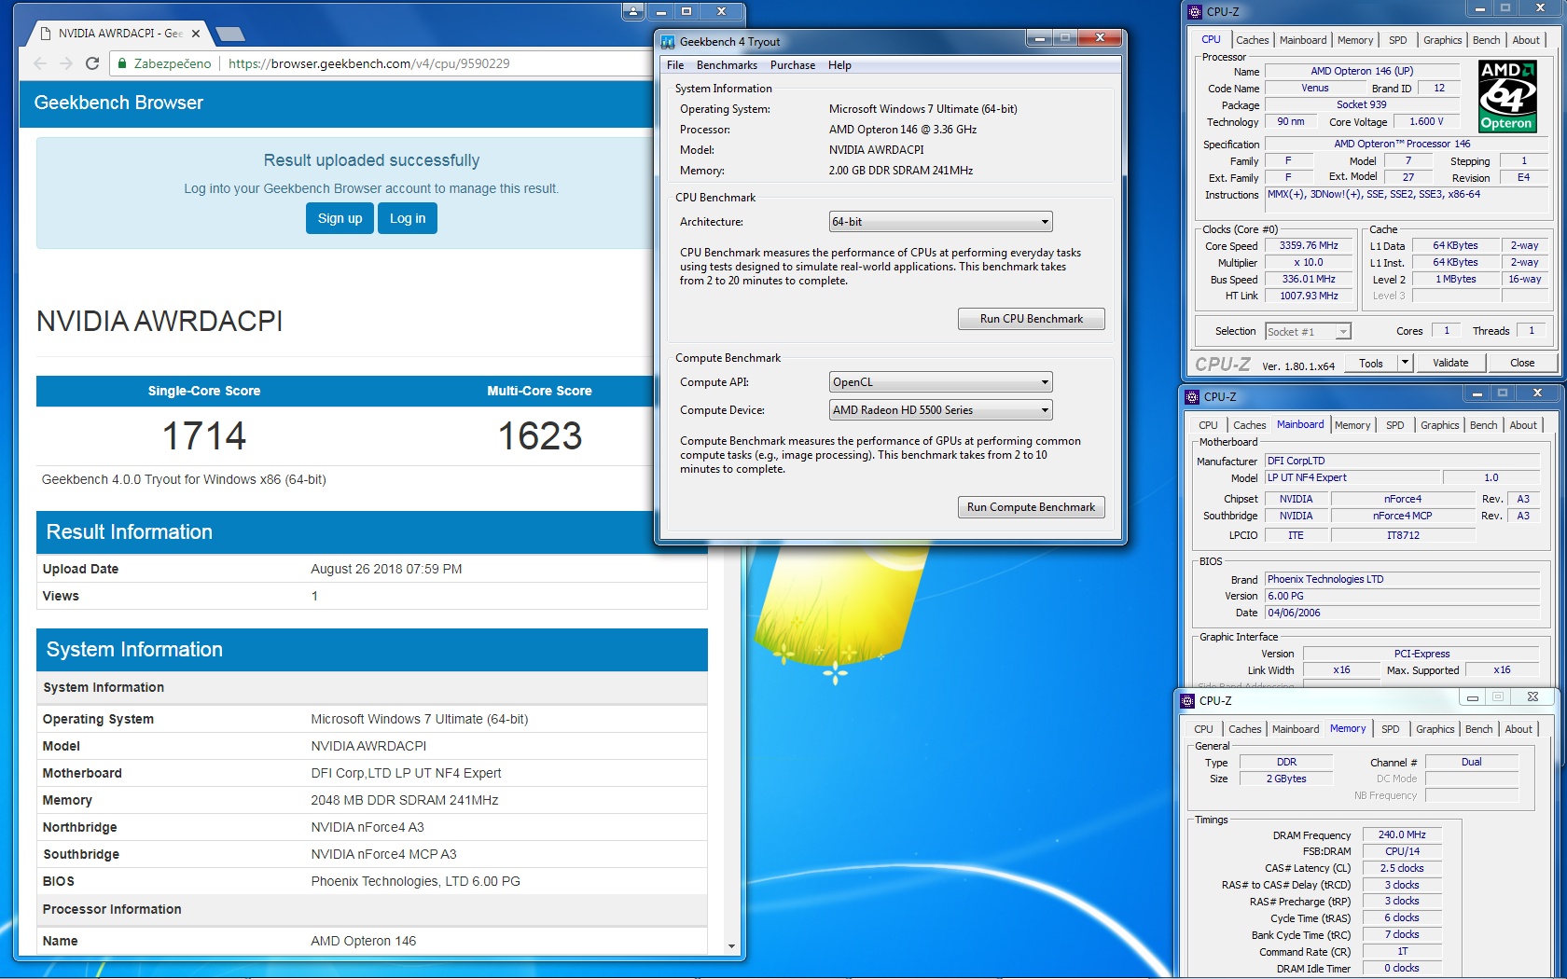Viewport: 1567px width, 979px height.
Task: Open the Help menu in Geekbench
Action: [839, 65]
